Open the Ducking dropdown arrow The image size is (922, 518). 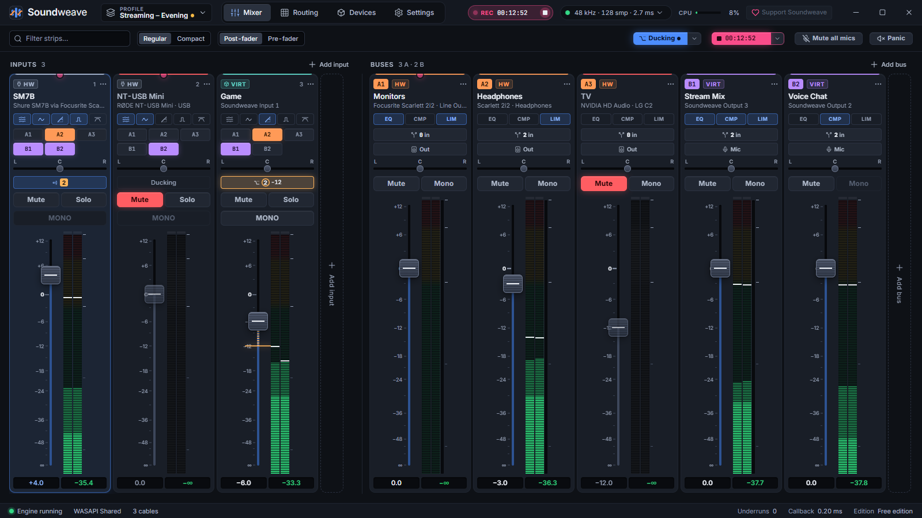pyautogui.click(x=695, y=39)
